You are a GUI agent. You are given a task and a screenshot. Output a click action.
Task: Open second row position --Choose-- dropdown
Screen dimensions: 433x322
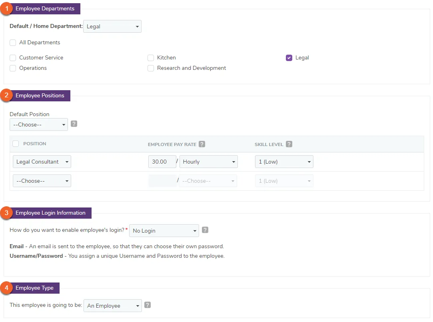click(x=42, y=181)
